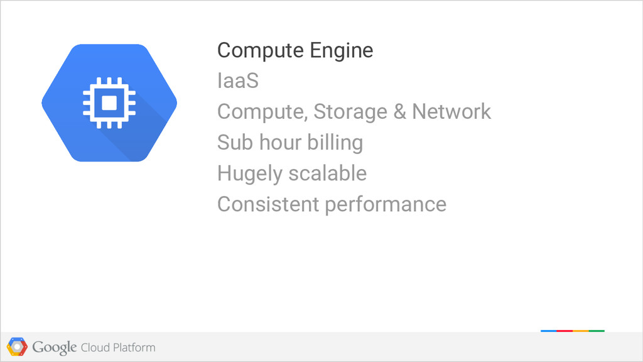The image size is (643, 362).
Task: Pick the green segment of the color bar
Action: pos(597,330)
